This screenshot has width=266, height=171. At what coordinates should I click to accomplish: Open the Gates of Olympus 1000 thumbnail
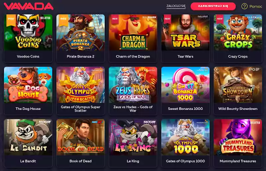[186, 137]
